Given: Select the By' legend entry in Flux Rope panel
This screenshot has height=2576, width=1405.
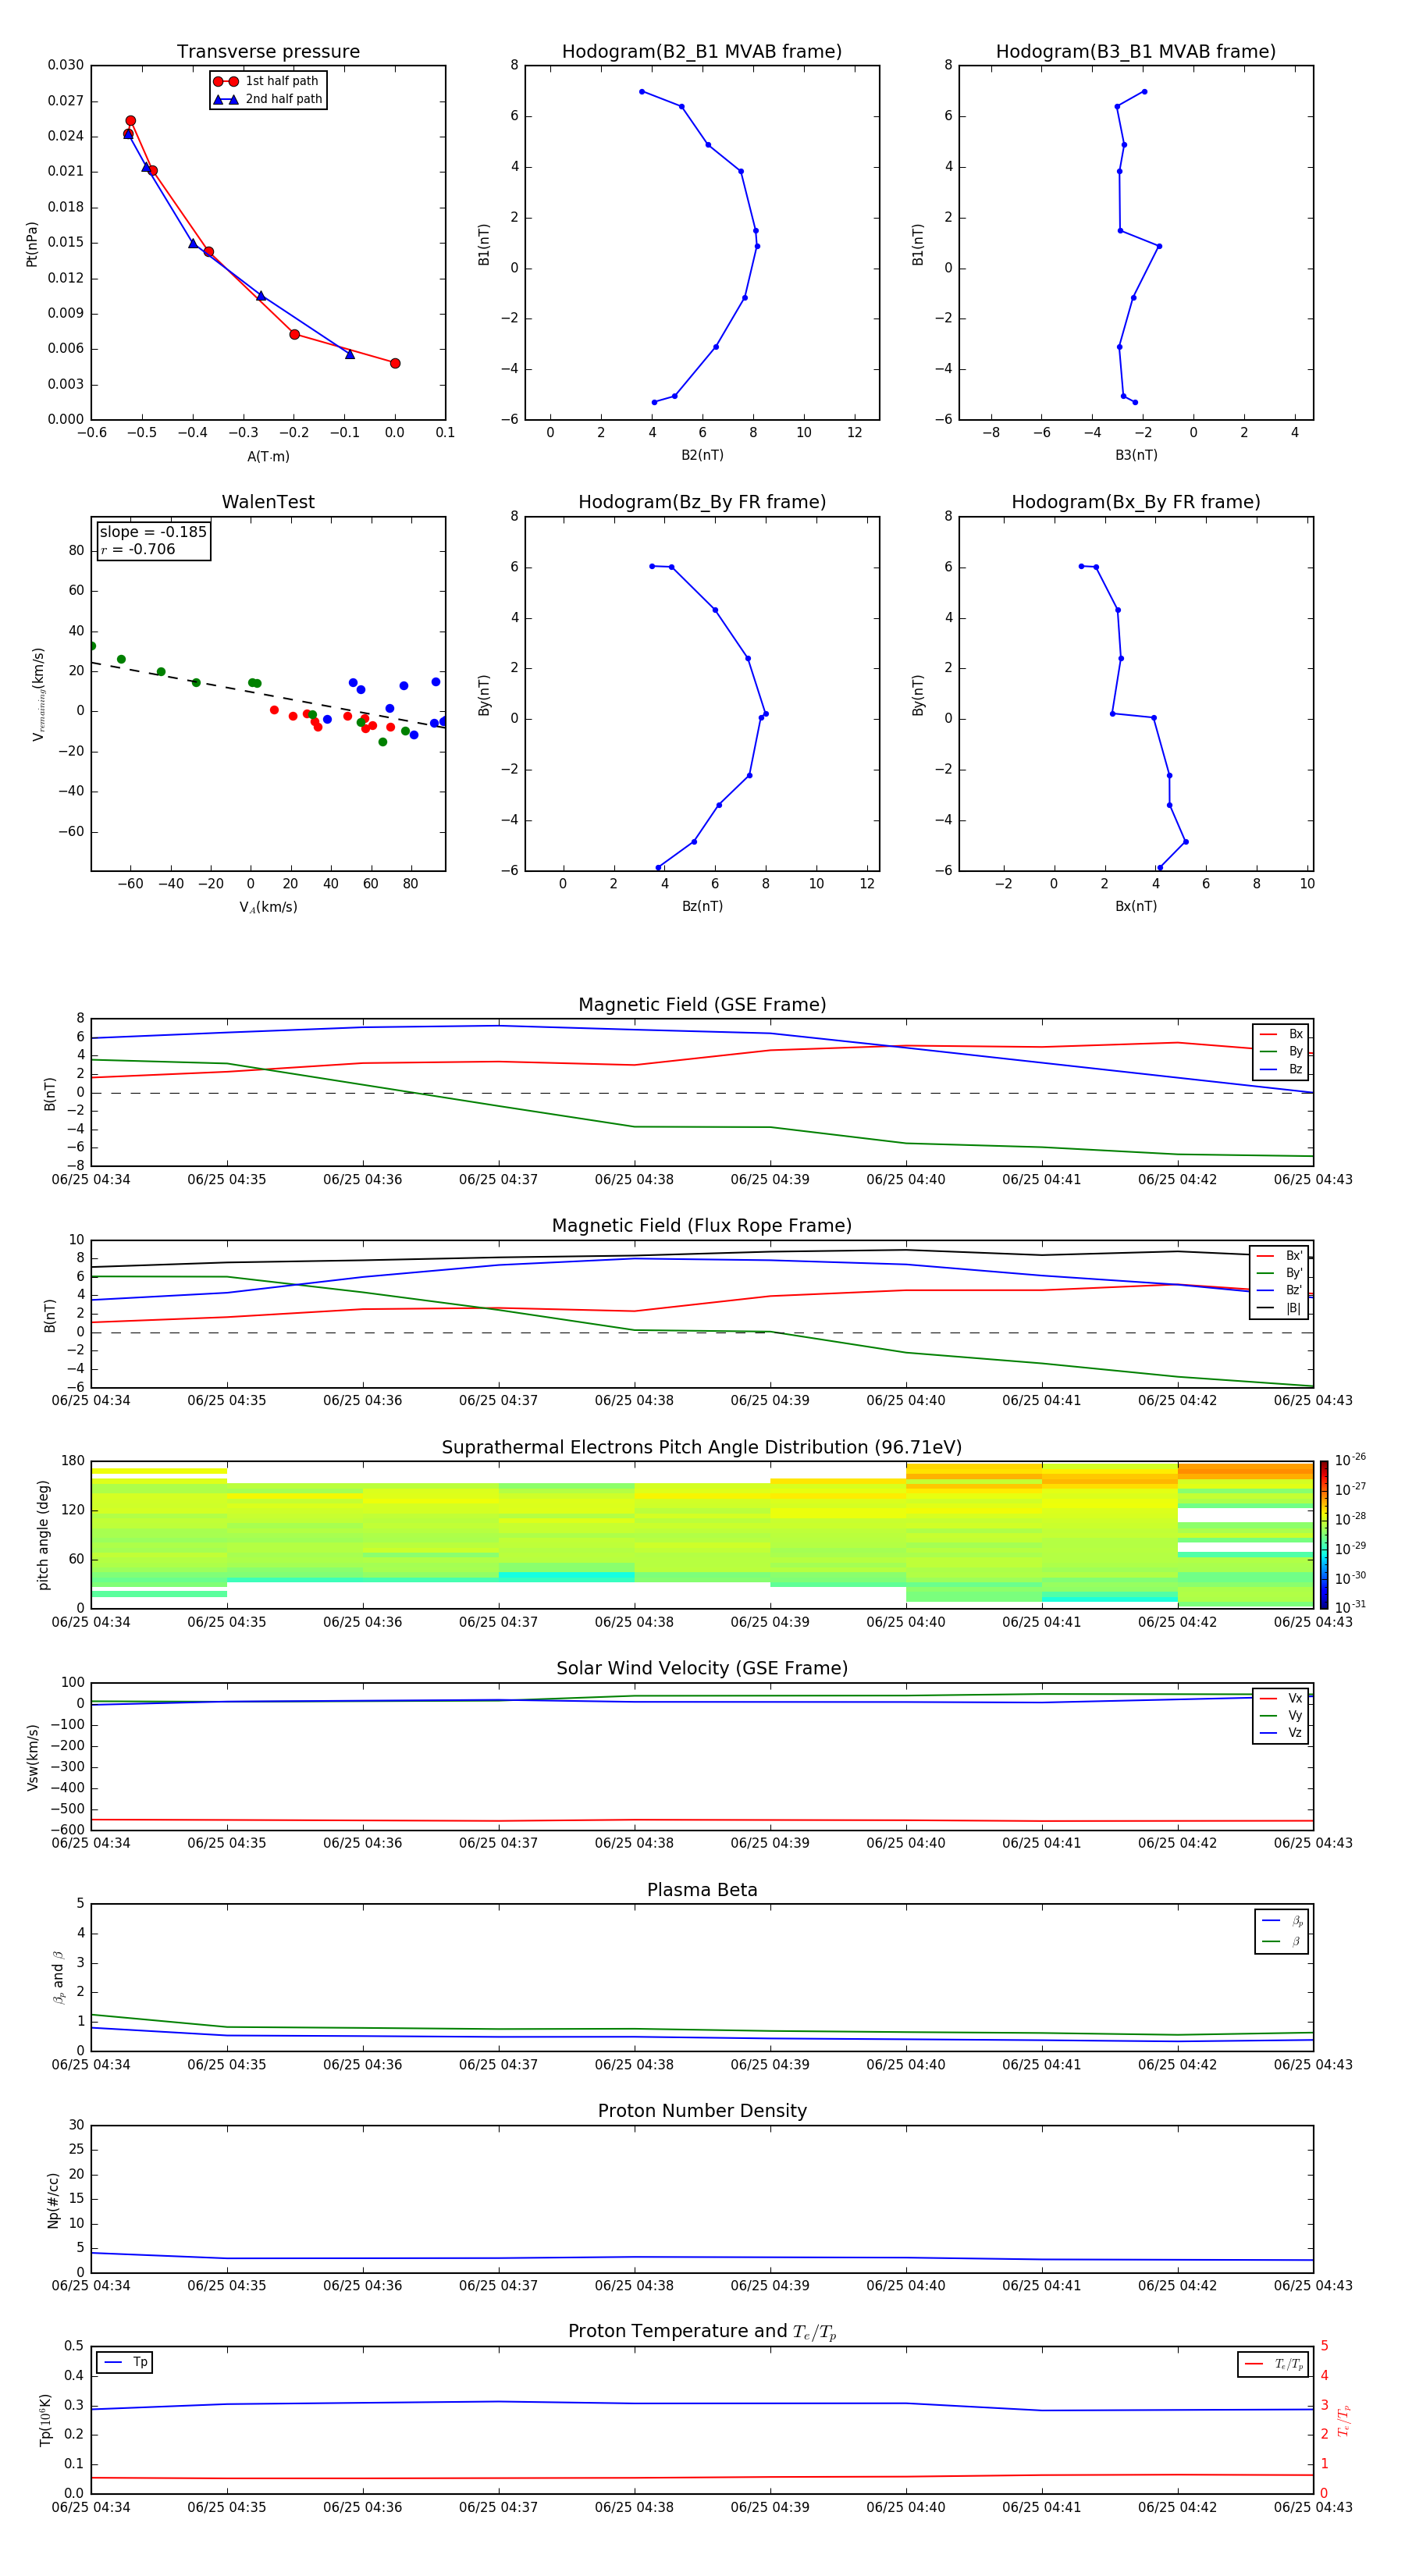Looking at the screenshot, I should (x=1279, y=1273).
